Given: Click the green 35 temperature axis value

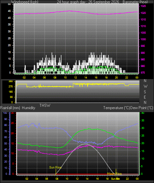Looking at the screenshot, I should tap(143, 120).
